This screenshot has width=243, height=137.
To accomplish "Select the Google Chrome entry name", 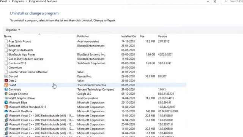I will [18, 94].
